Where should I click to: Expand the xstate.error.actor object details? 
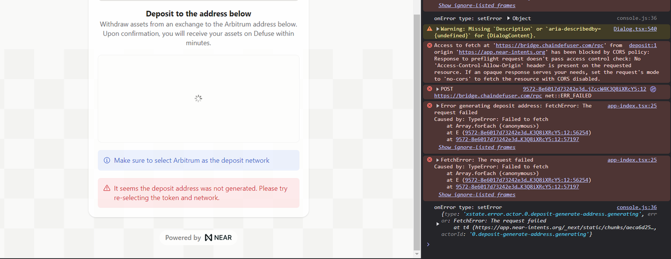[x=437, y=224]
